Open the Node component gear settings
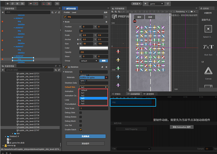The image size is (217, 154). click(106, 22)
